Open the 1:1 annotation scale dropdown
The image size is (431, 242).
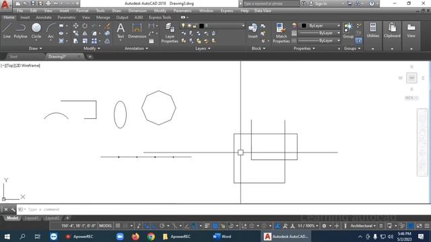click(x=308, y=226)
